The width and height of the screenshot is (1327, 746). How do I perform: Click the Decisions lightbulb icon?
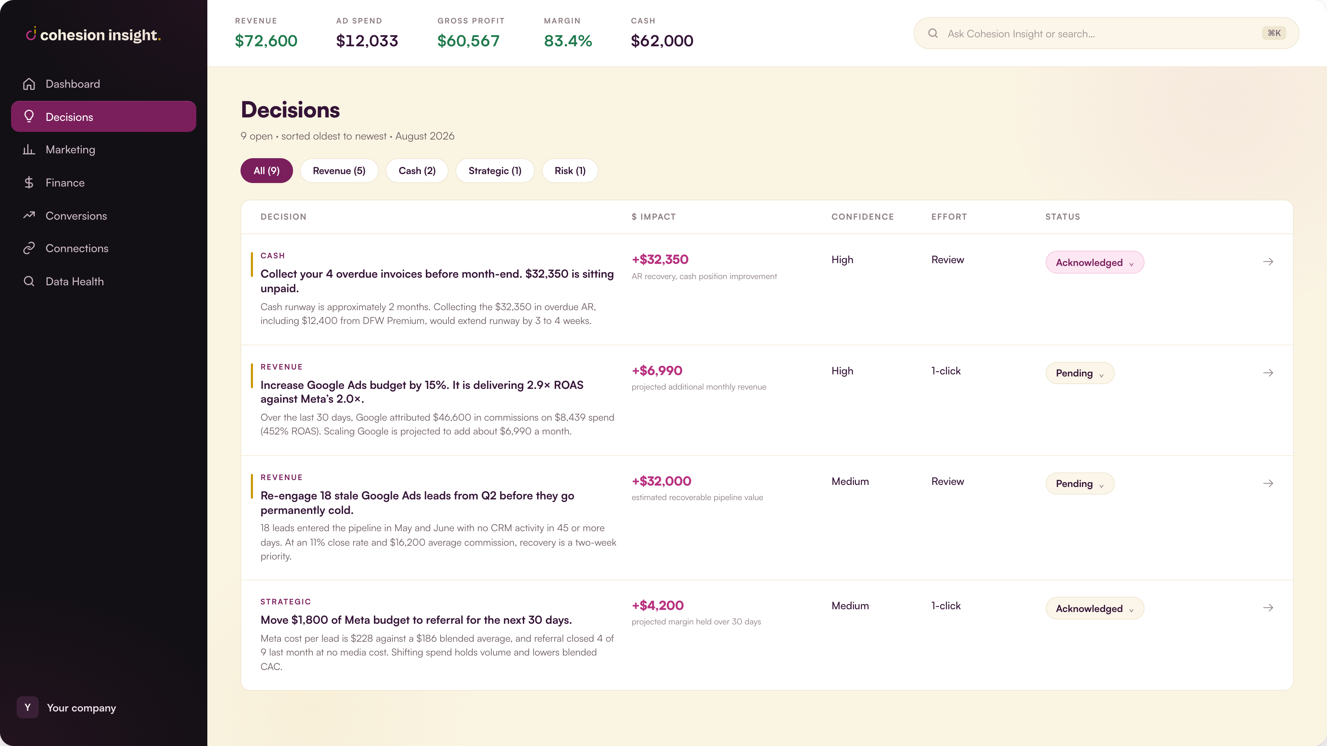pyautogui.click(x=29, y=116)
